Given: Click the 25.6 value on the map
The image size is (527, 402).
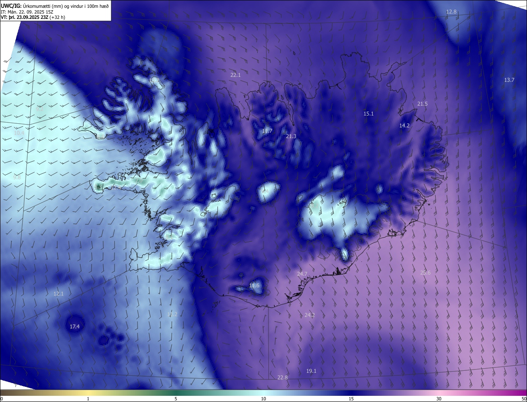Looking at the screenshot, I should 425,273.
